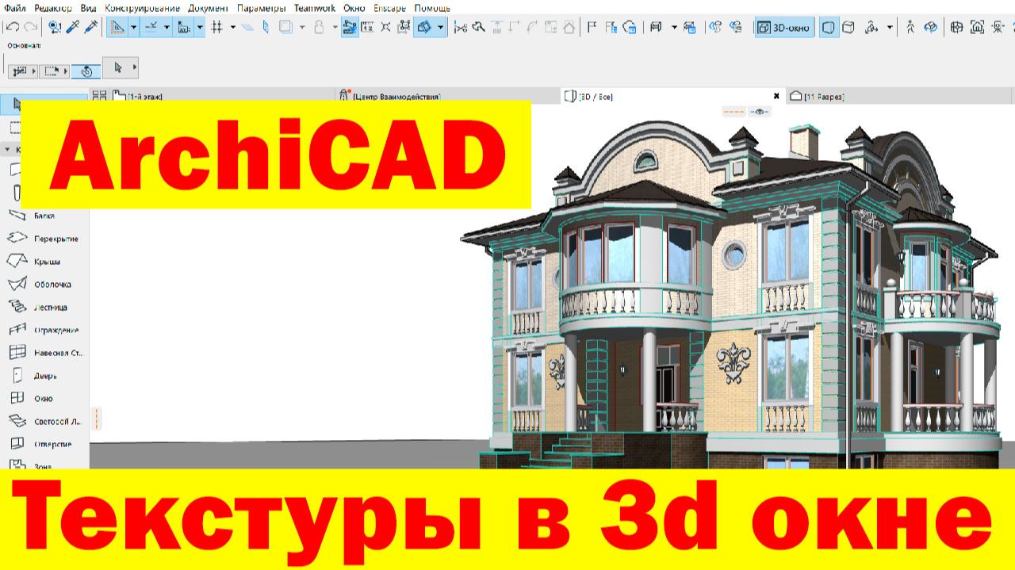
Task: Toggle the guide lines ruler icon
Action: [117, 27]
